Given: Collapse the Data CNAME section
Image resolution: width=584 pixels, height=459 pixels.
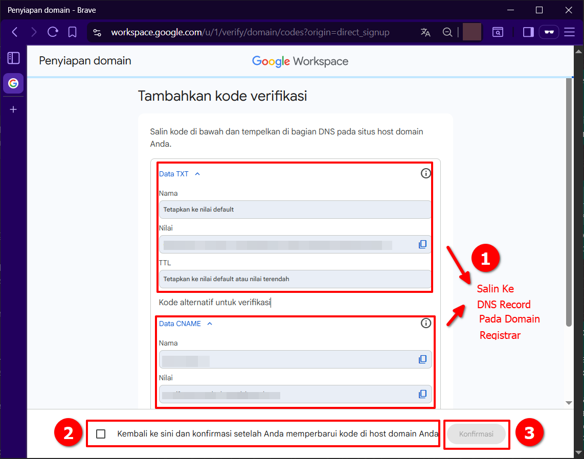Looking at the screenshot, I should coord(186,324).
